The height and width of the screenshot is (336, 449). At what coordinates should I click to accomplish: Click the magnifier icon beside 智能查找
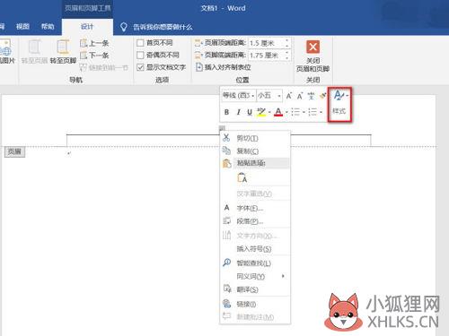click(226, 263)
